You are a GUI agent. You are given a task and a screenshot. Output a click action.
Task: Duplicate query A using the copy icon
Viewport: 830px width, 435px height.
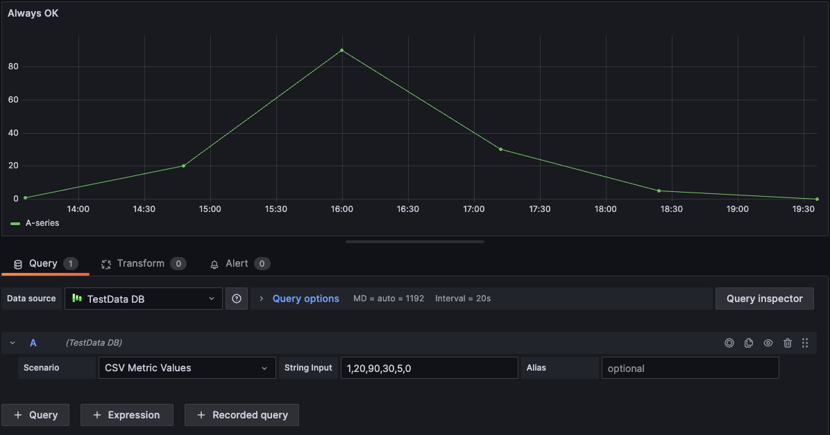(749, 342)
